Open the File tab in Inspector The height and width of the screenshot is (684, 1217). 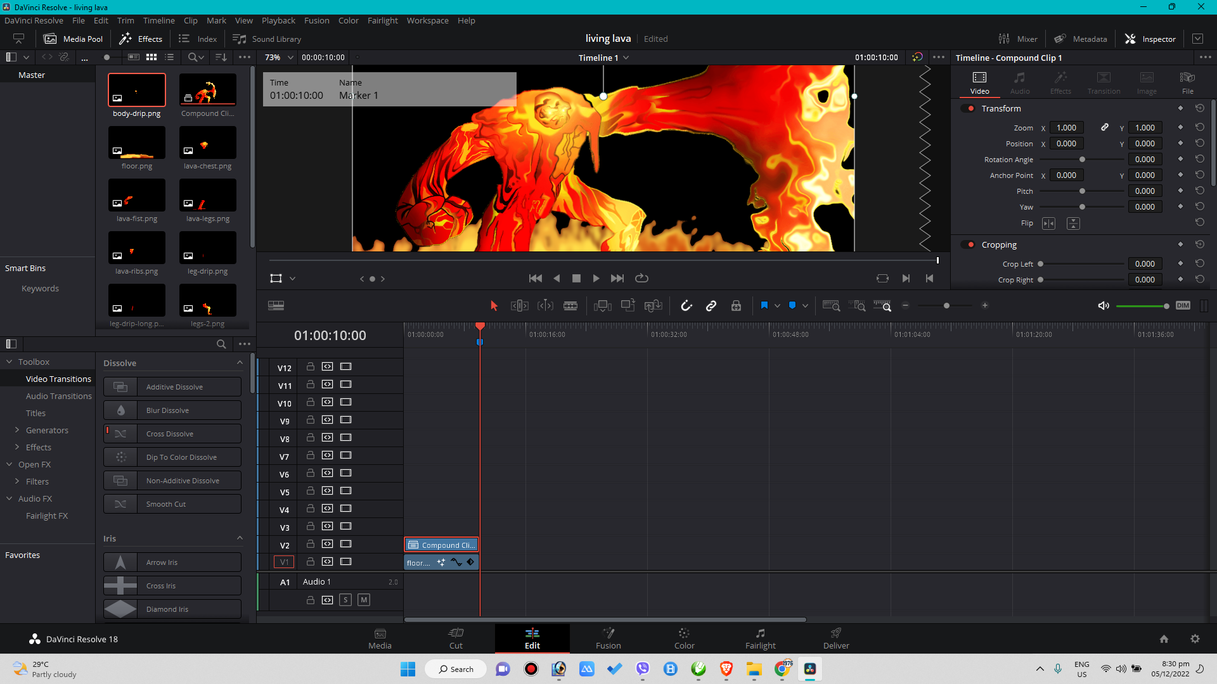[1187, 83]
